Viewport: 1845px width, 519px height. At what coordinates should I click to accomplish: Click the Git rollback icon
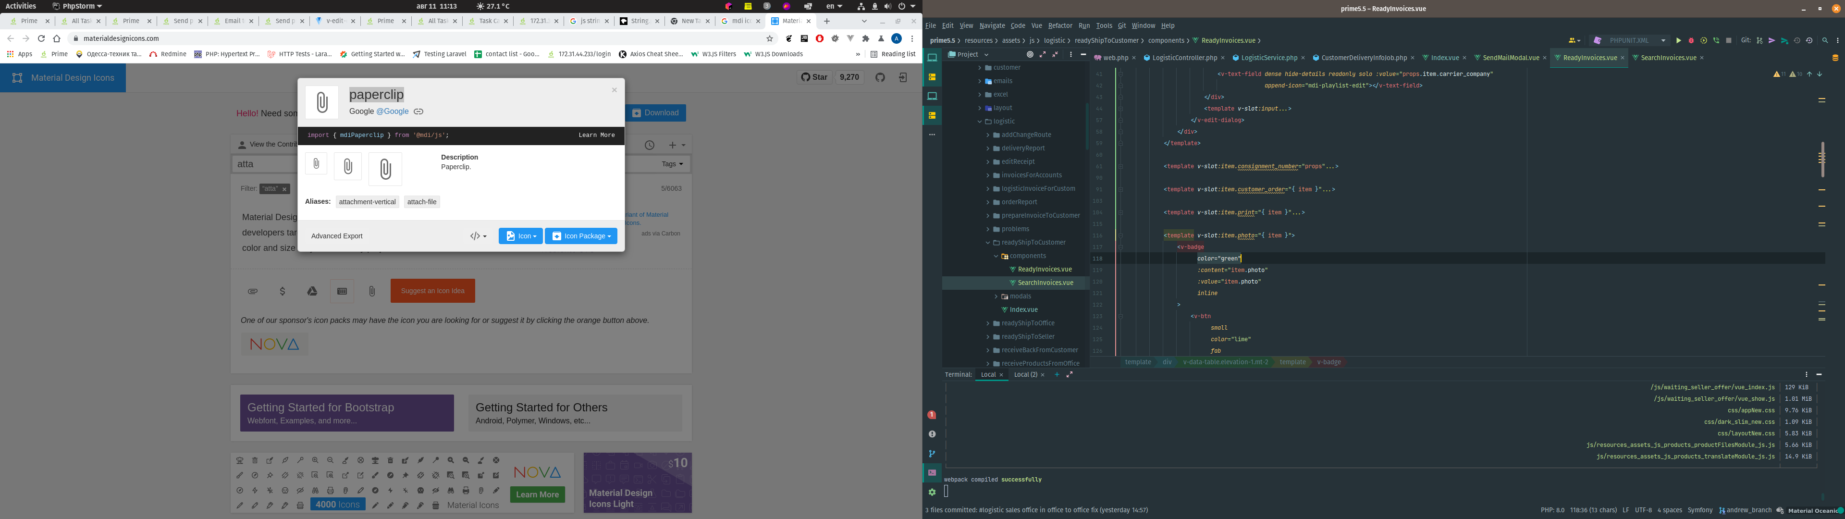(x=1809, y=41)
